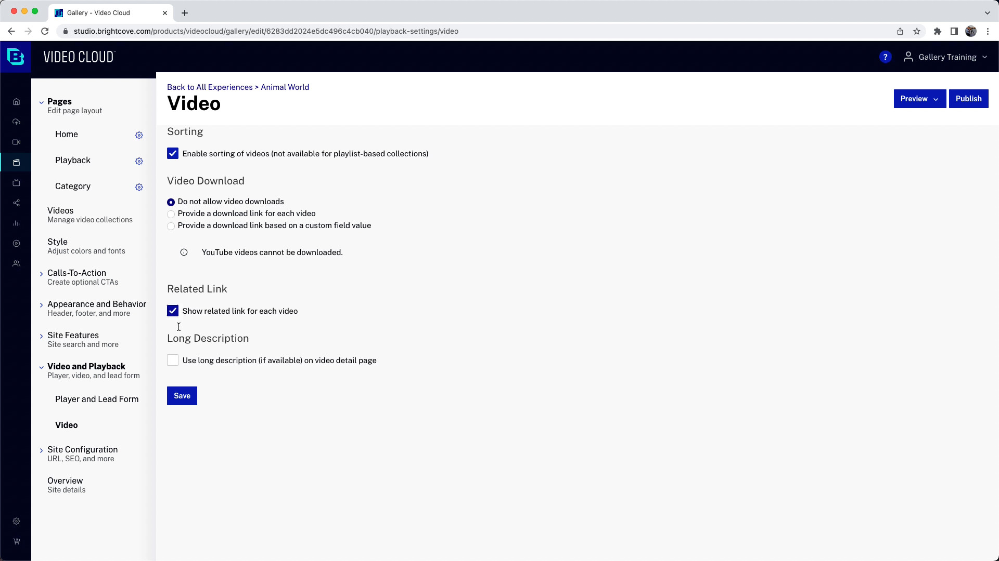Click the Save button
The image size is (999, 561).
coord(182,395)
